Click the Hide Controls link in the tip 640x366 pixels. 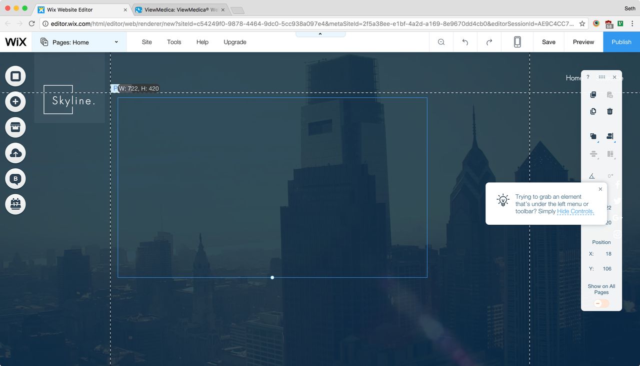coord(575,211)
